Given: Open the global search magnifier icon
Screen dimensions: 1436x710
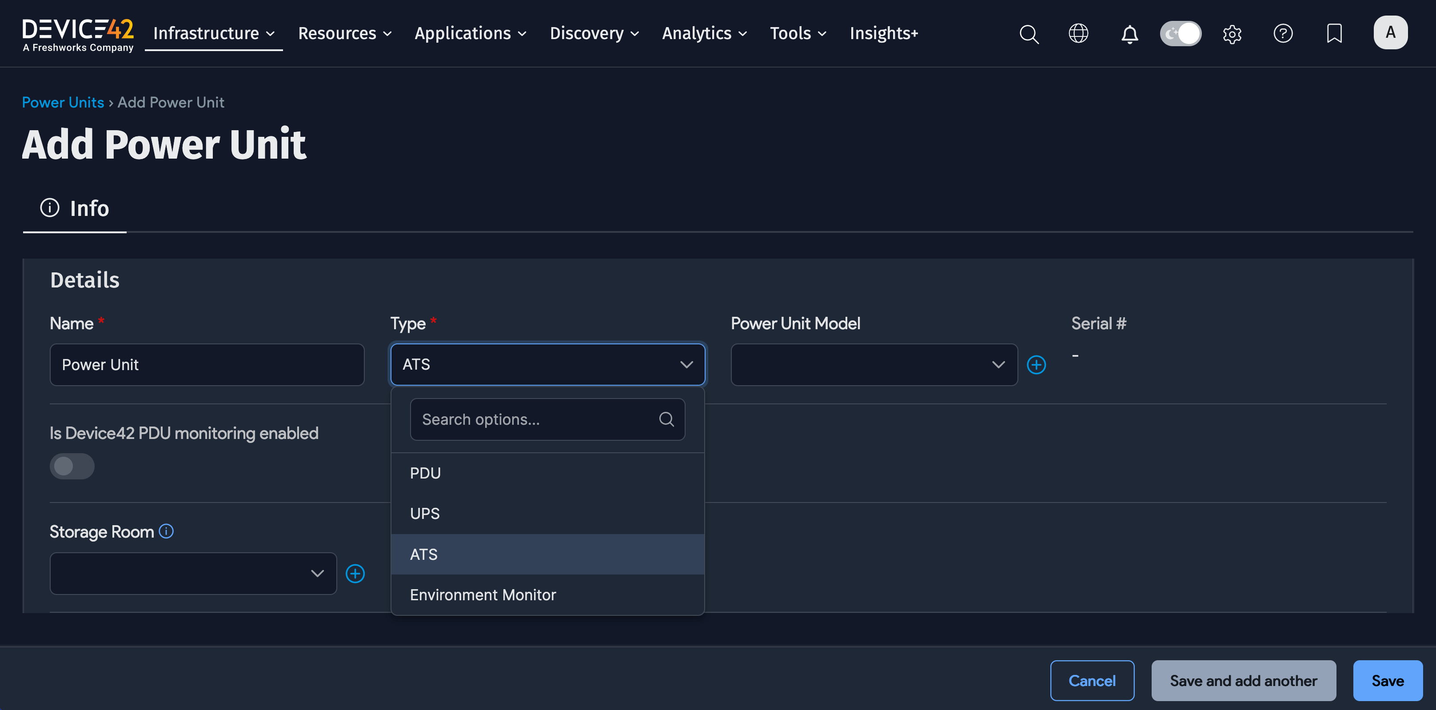Looking at the screenshot, I should pyautogui.click(x=1029, y=33).
